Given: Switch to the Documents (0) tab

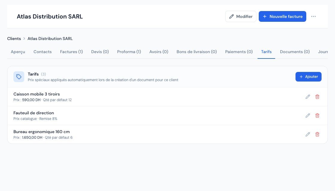Looking at the screenshot, I should point(295,52).
